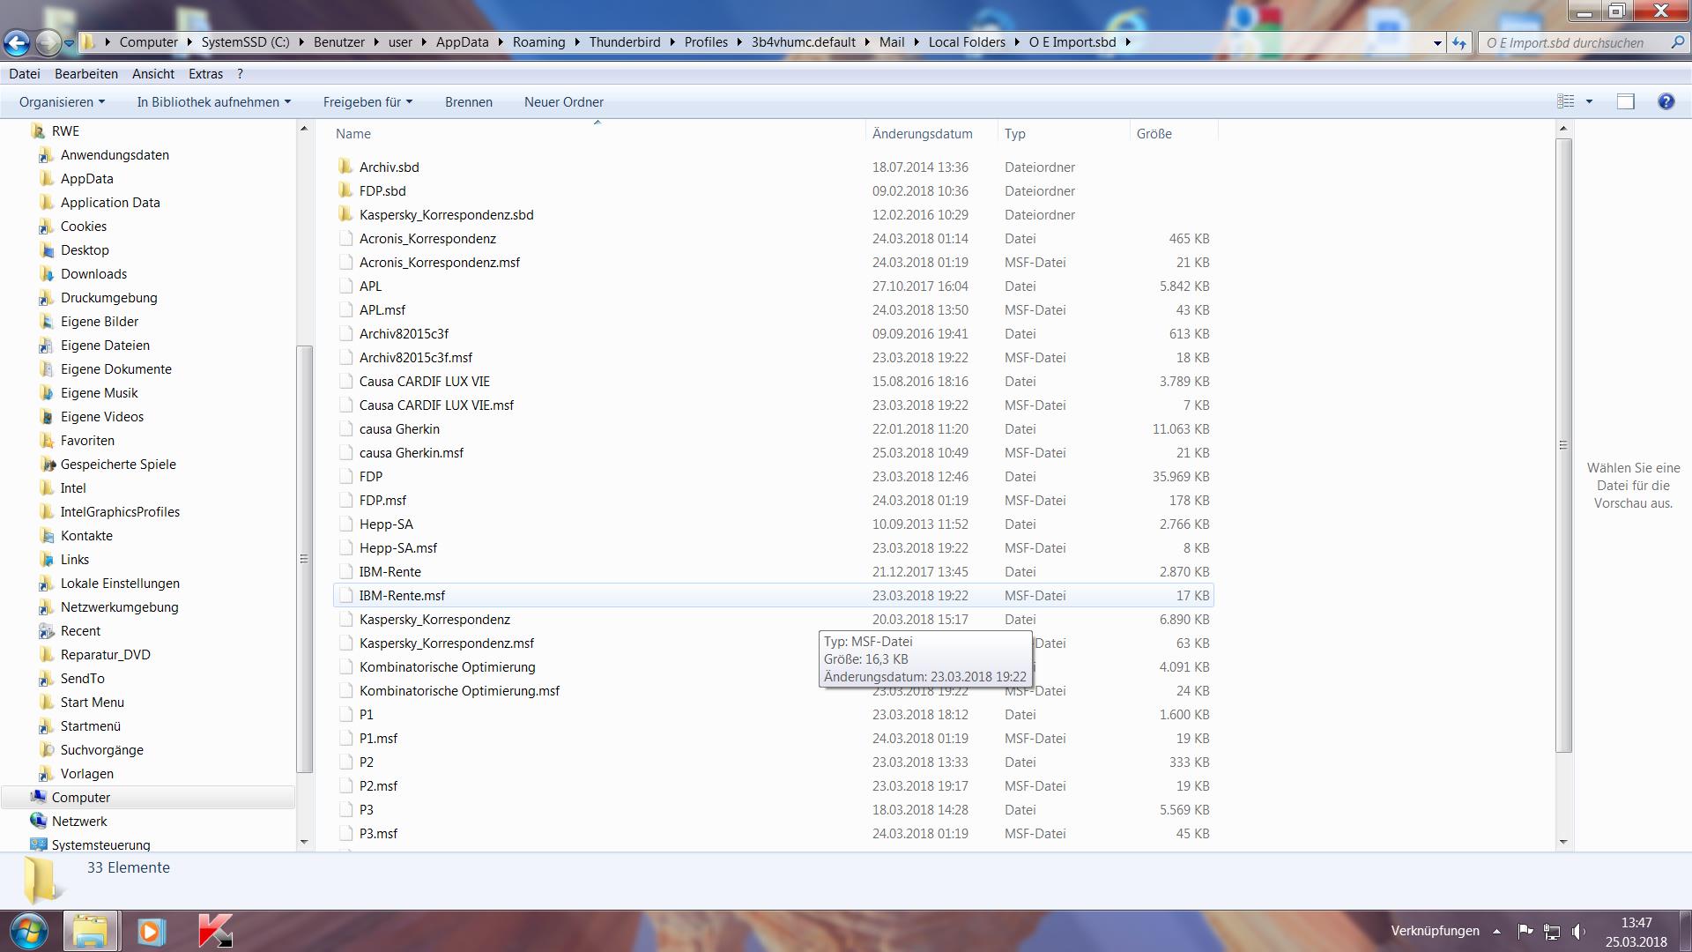Sort by the Größe column header

click(1174, 134)
